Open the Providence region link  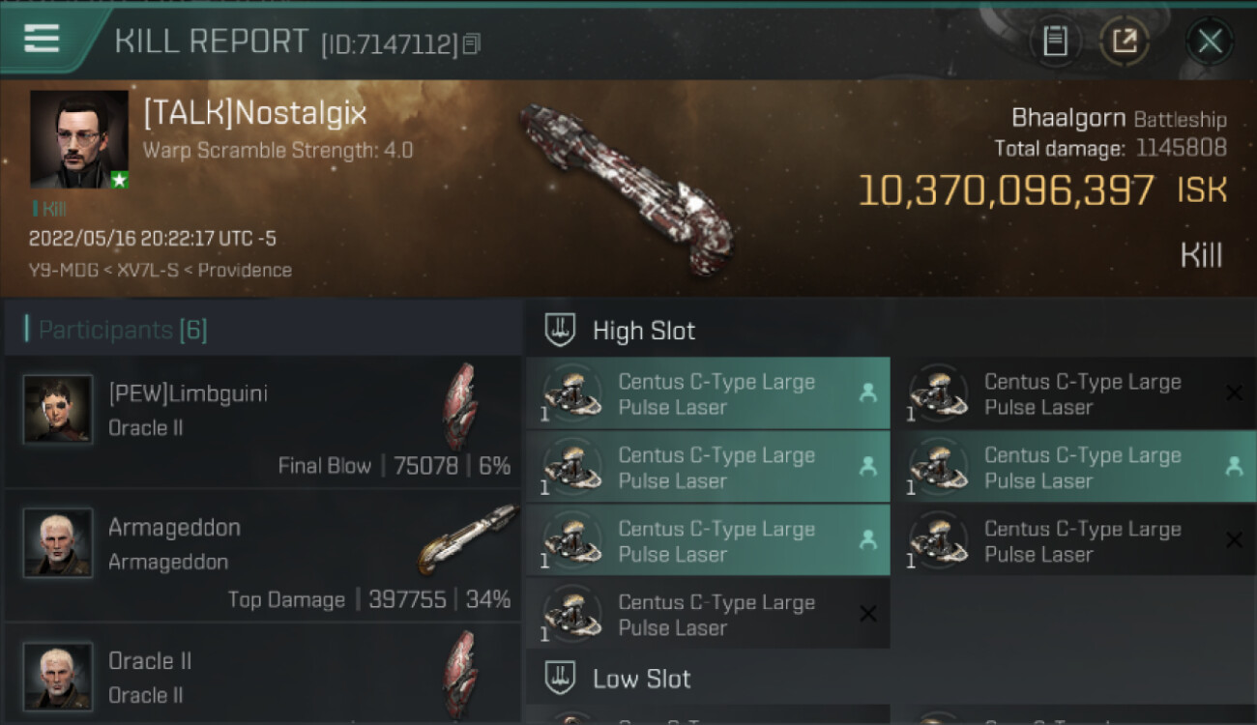(x=245, y=271)
